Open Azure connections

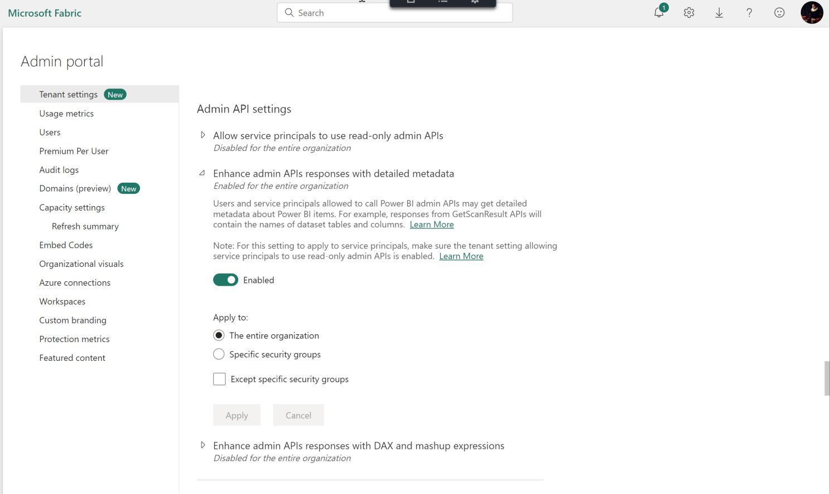point(75,282)
